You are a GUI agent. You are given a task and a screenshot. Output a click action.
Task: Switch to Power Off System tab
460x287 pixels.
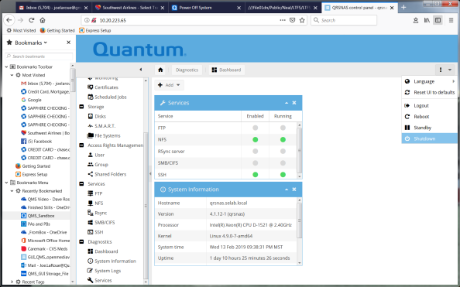tap(207, 8)
